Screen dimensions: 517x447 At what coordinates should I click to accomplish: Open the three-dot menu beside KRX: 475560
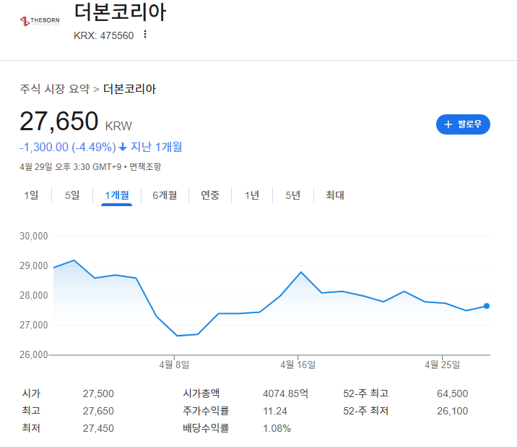(x=145, y=35)
